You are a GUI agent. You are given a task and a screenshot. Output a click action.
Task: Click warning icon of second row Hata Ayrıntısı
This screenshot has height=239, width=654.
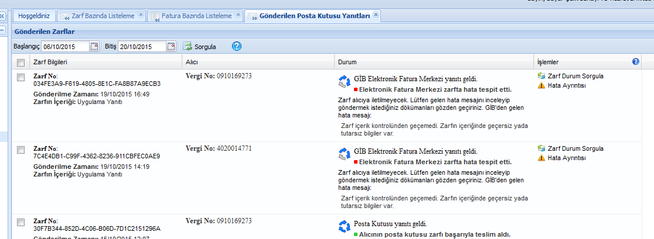(x=541, y=158)
